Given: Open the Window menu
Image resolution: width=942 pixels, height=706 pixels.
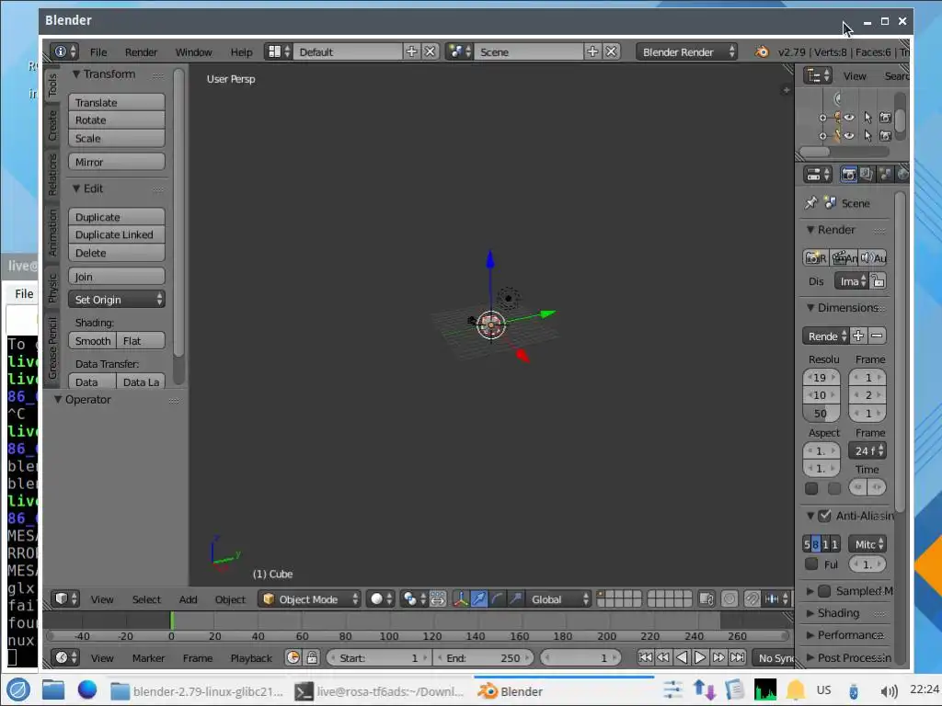Looking at the screenshot, I should [193, 51].
